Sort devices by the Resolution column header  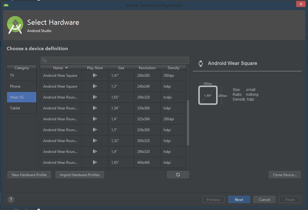coord(147,68)
